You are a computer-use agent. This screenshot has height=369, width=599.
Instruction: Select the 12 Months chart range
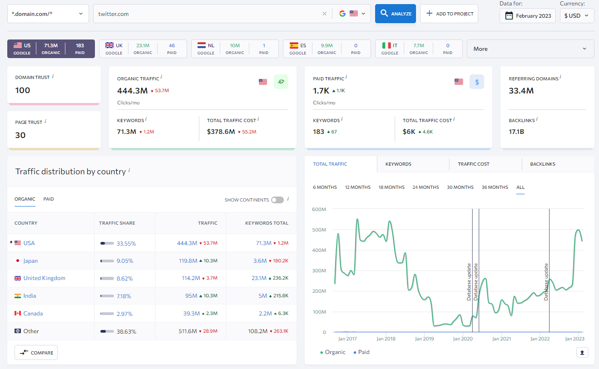tap(357, 187)
